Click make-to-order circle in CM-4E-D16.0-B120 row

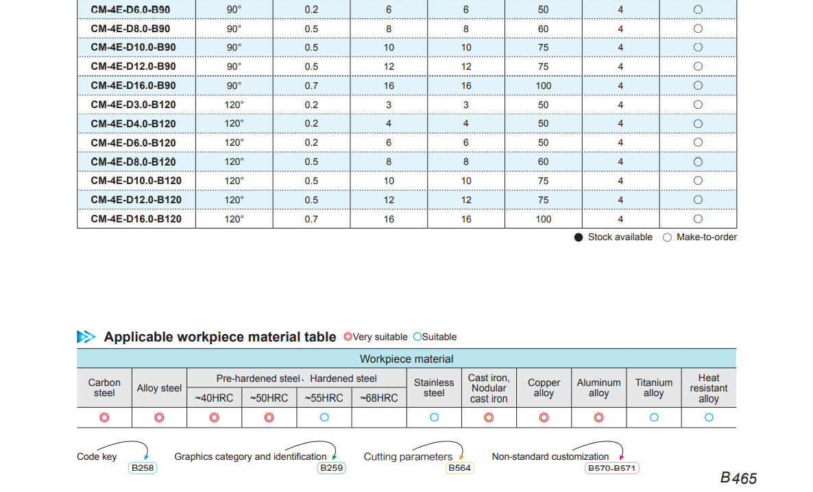(698, 219)
